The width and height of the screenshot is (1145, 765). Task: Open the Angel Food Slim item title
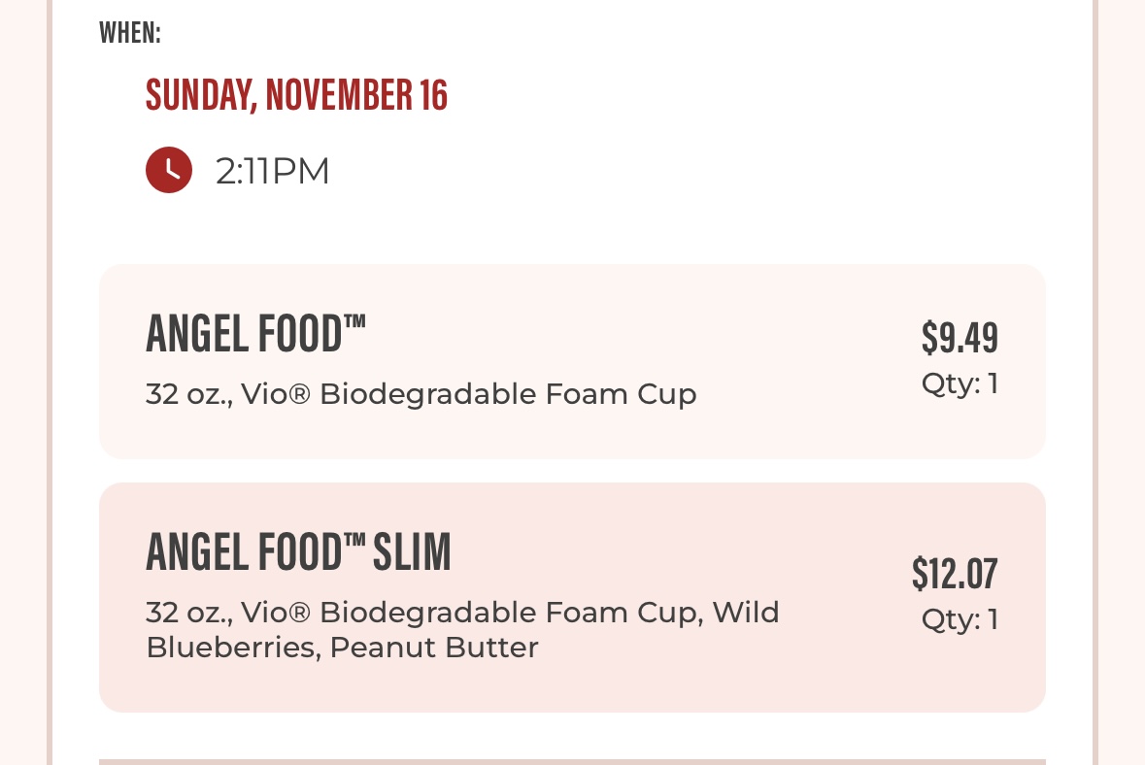point(298,552)
